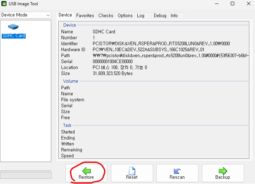Click the Backup button label
Image resolution: width=255 pixels, height=184 pixels.
(x=223, y=177)
